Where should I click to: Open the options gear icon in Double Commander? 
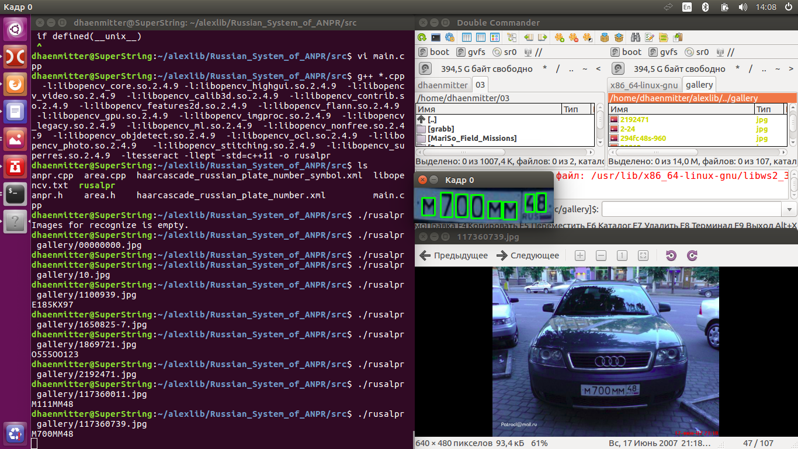point(450,37)
